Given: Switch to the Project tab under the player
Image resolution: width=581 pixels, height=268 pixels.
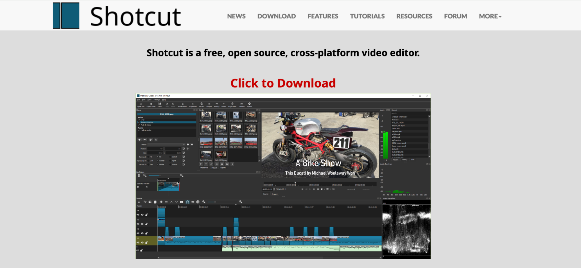Looking at the screenshot, I should coord(275,194).
